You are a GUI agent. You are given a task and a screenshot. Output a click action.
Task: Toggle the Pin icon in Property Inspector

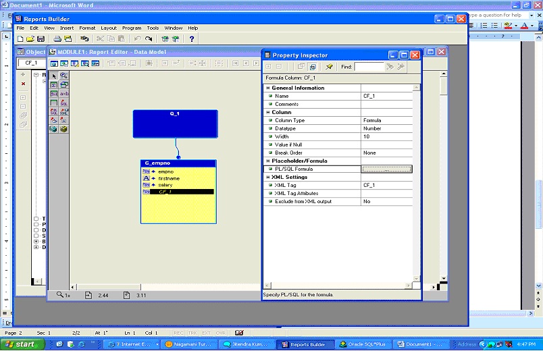click(x=330, y=66)
